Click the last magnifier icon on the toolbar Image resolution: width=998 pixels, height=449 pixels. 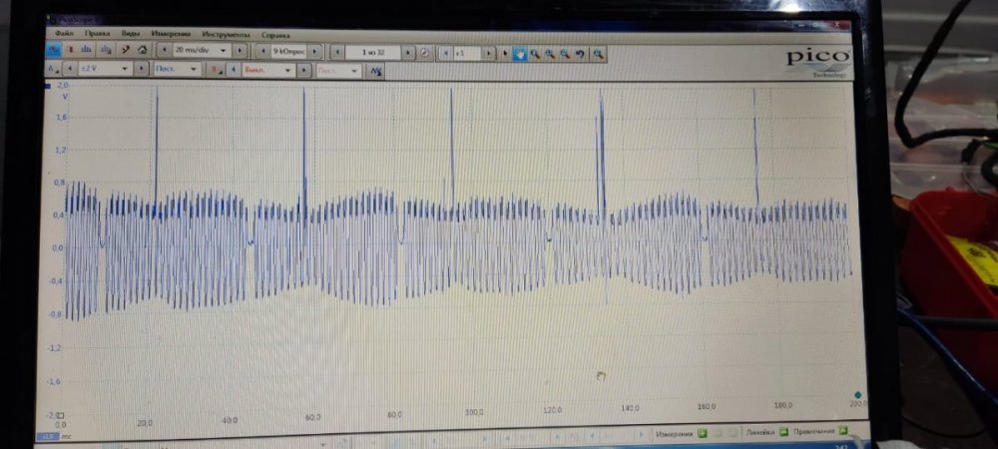tap(598, 53)
